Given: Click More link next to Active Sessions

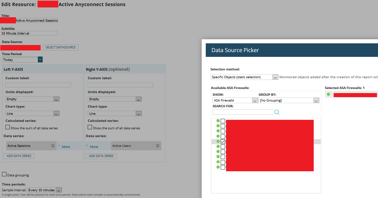Looking at the screenshot, I should (66, 147).
